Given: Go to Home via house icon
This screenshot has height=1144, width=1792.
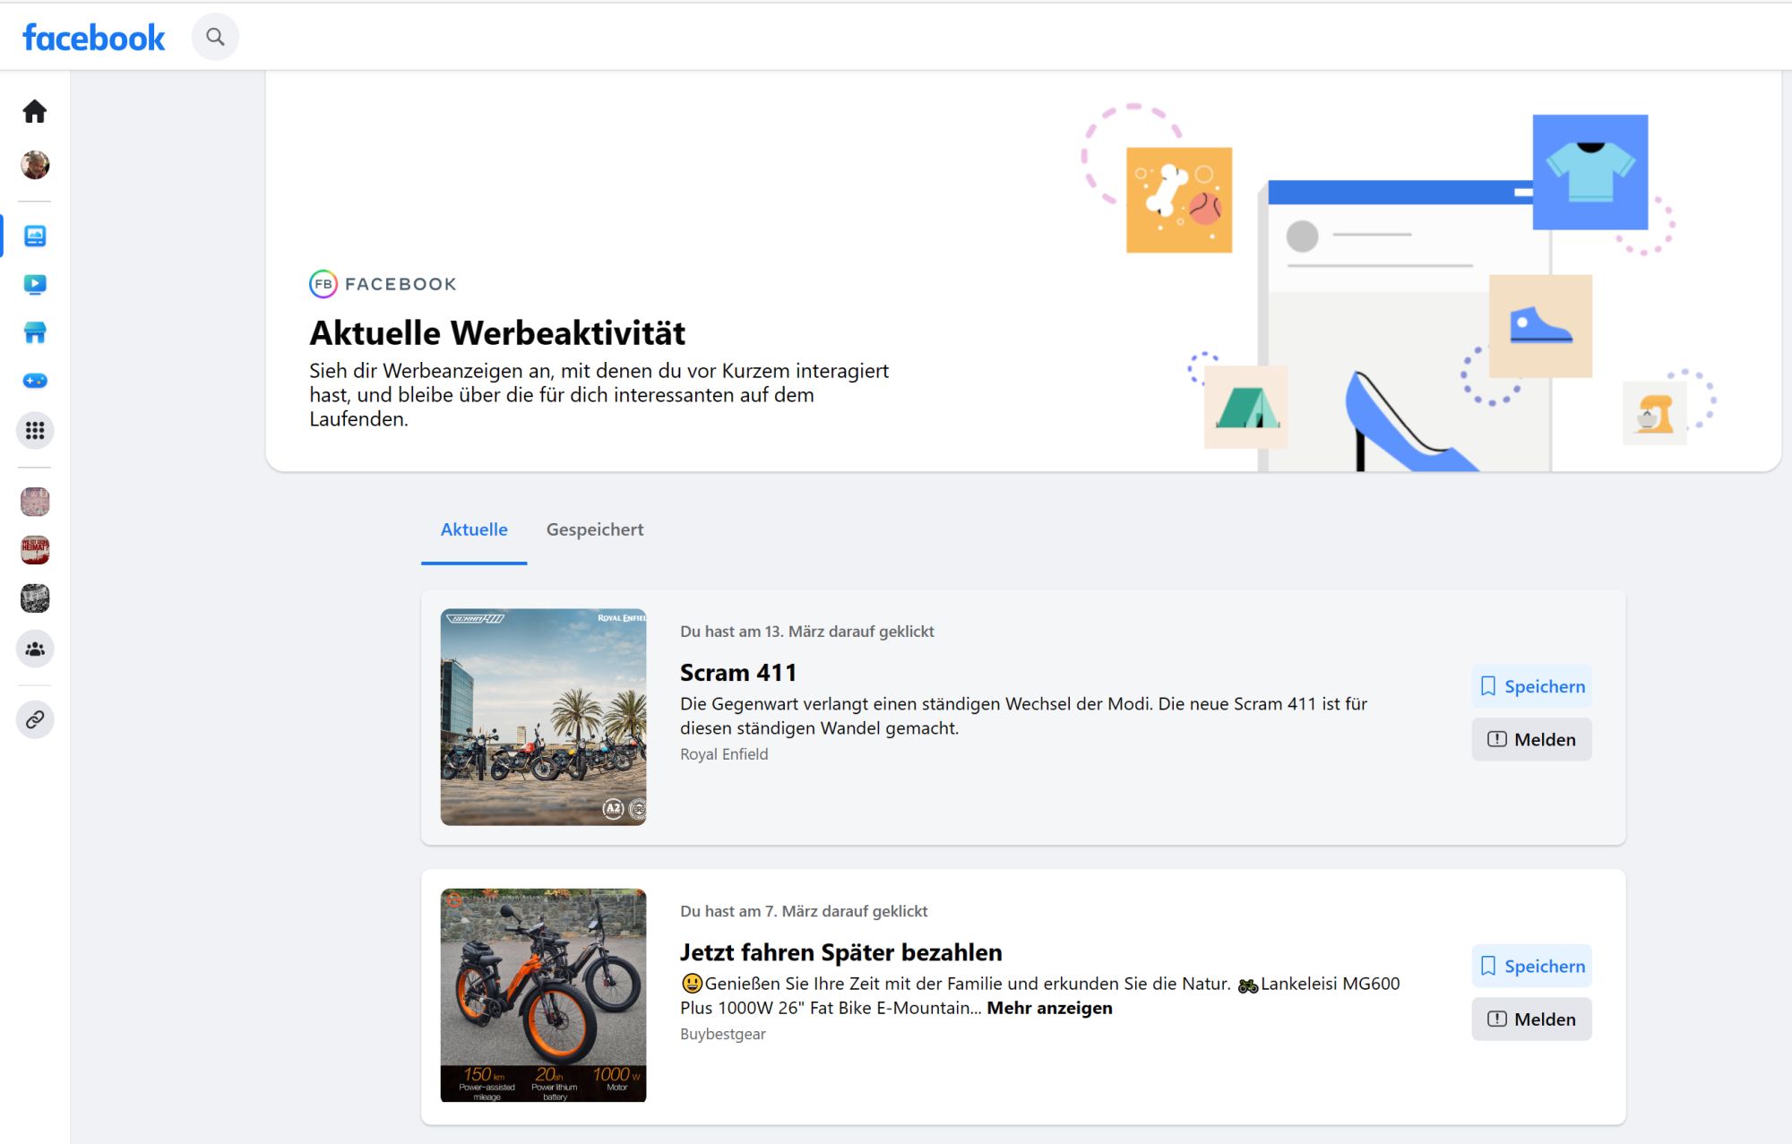Looking at the screenshot, I should 35,111.
